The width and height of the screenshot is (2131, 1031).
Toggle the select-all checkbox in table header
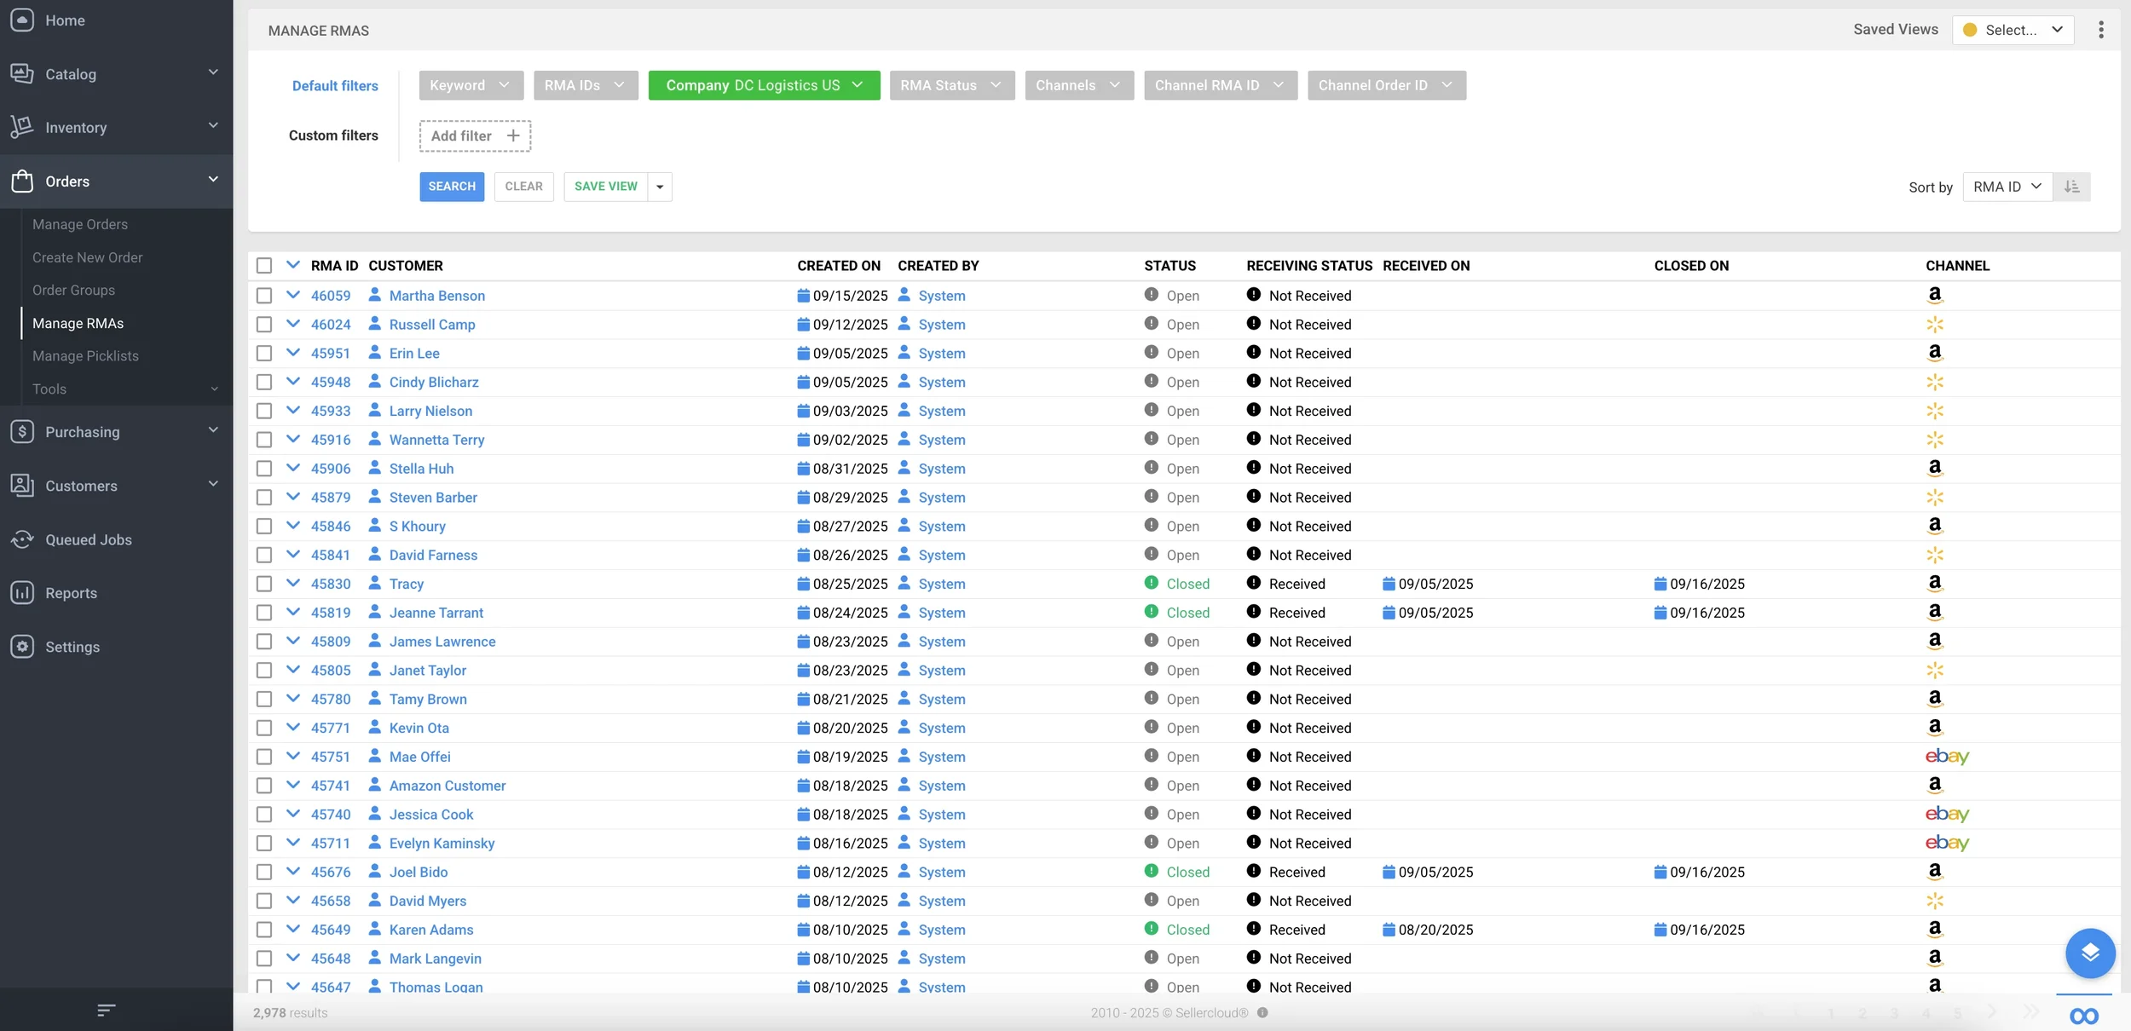[x=264, y=266]
